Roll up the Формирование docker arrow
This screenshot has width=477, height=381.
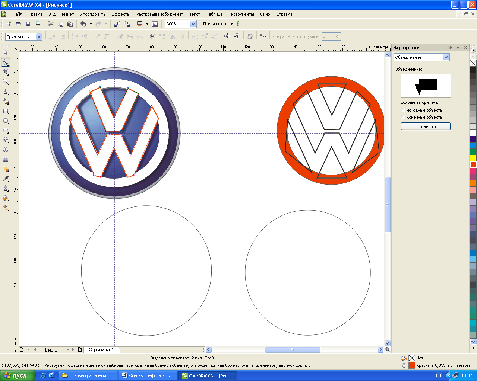458,48
